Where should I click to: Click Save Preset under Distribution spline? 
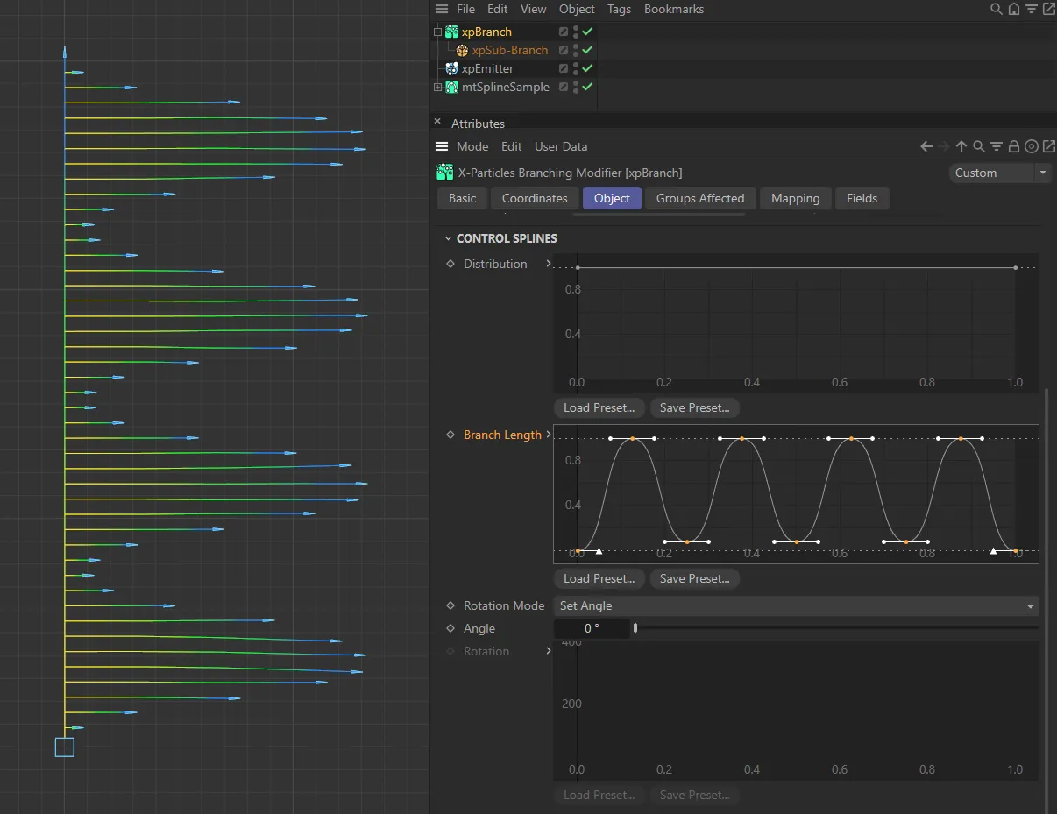(694, 407)
